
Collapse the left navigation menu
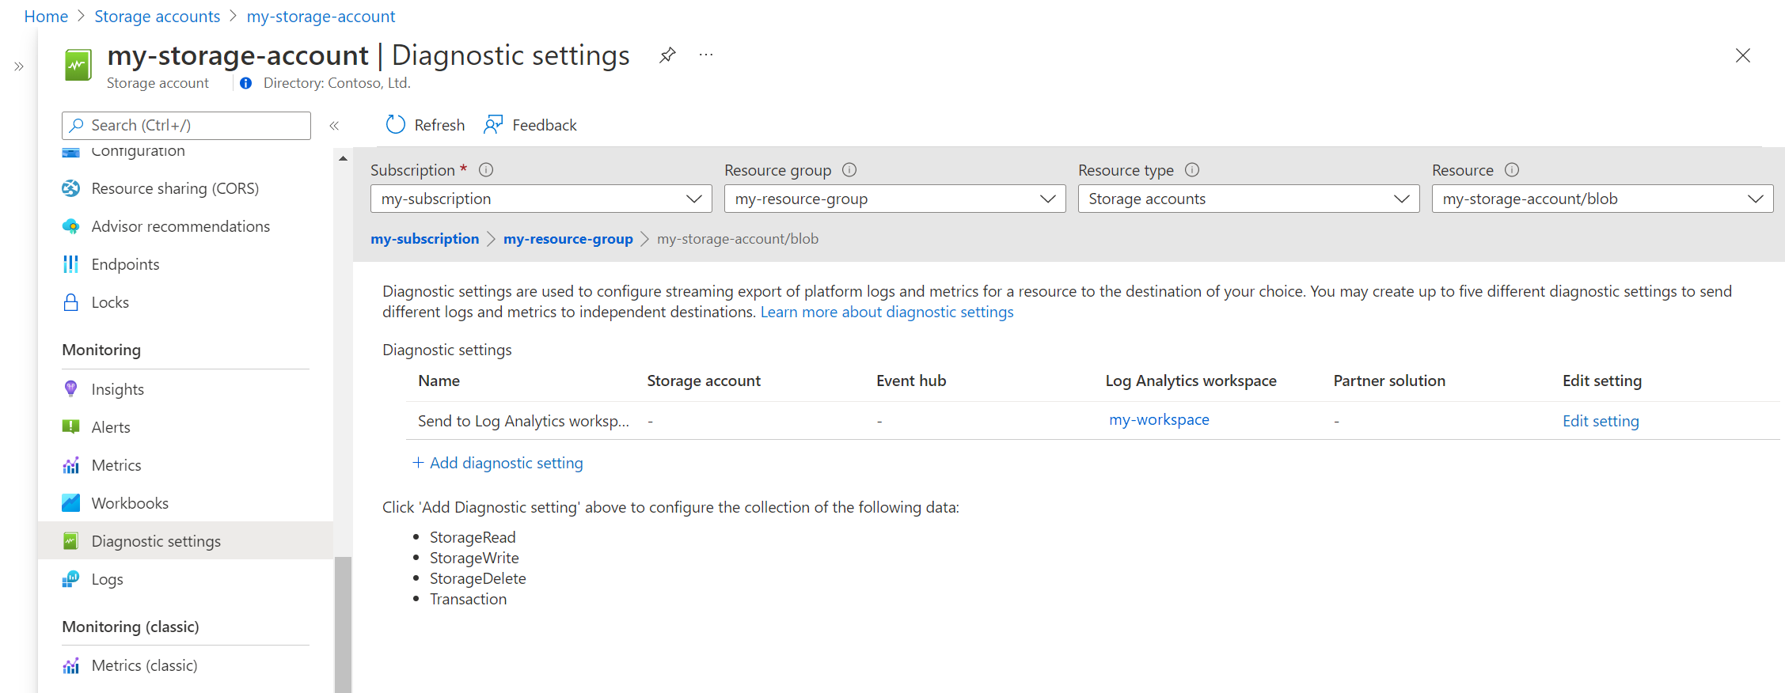tap(334, 125)
